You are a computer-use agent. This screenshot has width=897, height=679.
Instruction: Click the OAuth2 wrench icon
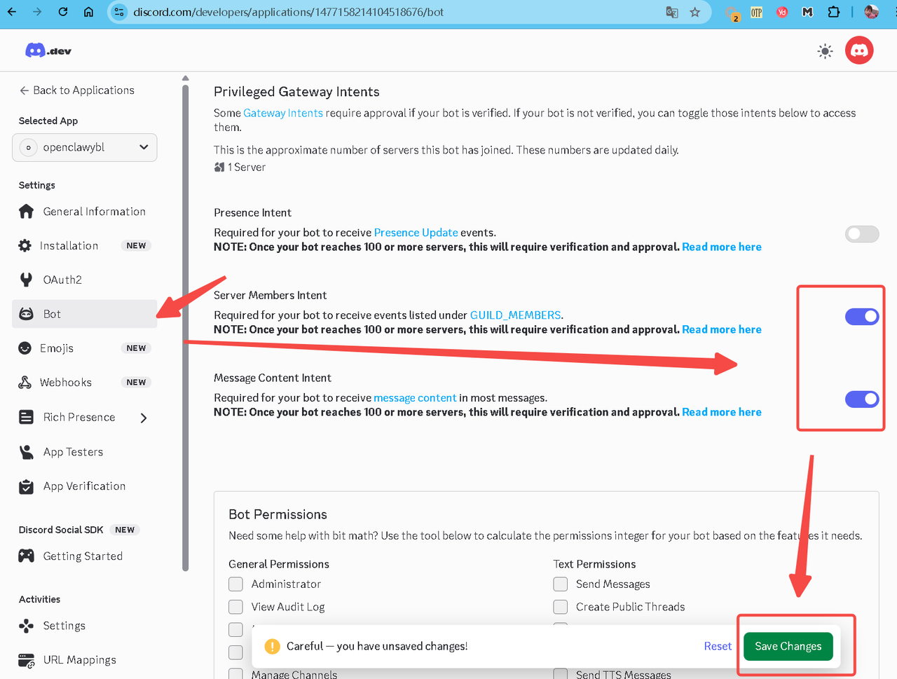(x=27, y=280)
